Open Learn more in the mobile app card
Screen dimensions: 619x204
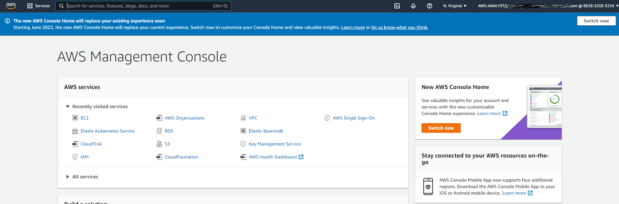[x=514, y=193]
